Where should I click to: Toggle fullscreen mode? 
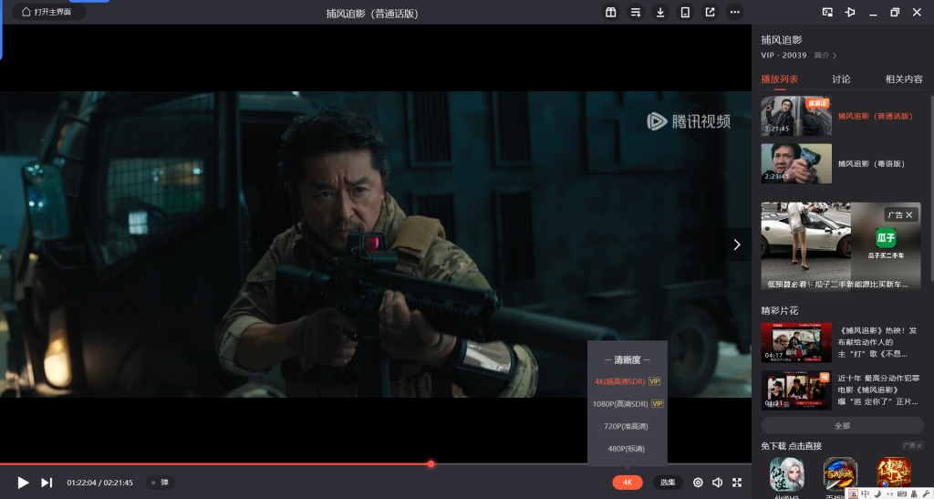pos(737,483)
